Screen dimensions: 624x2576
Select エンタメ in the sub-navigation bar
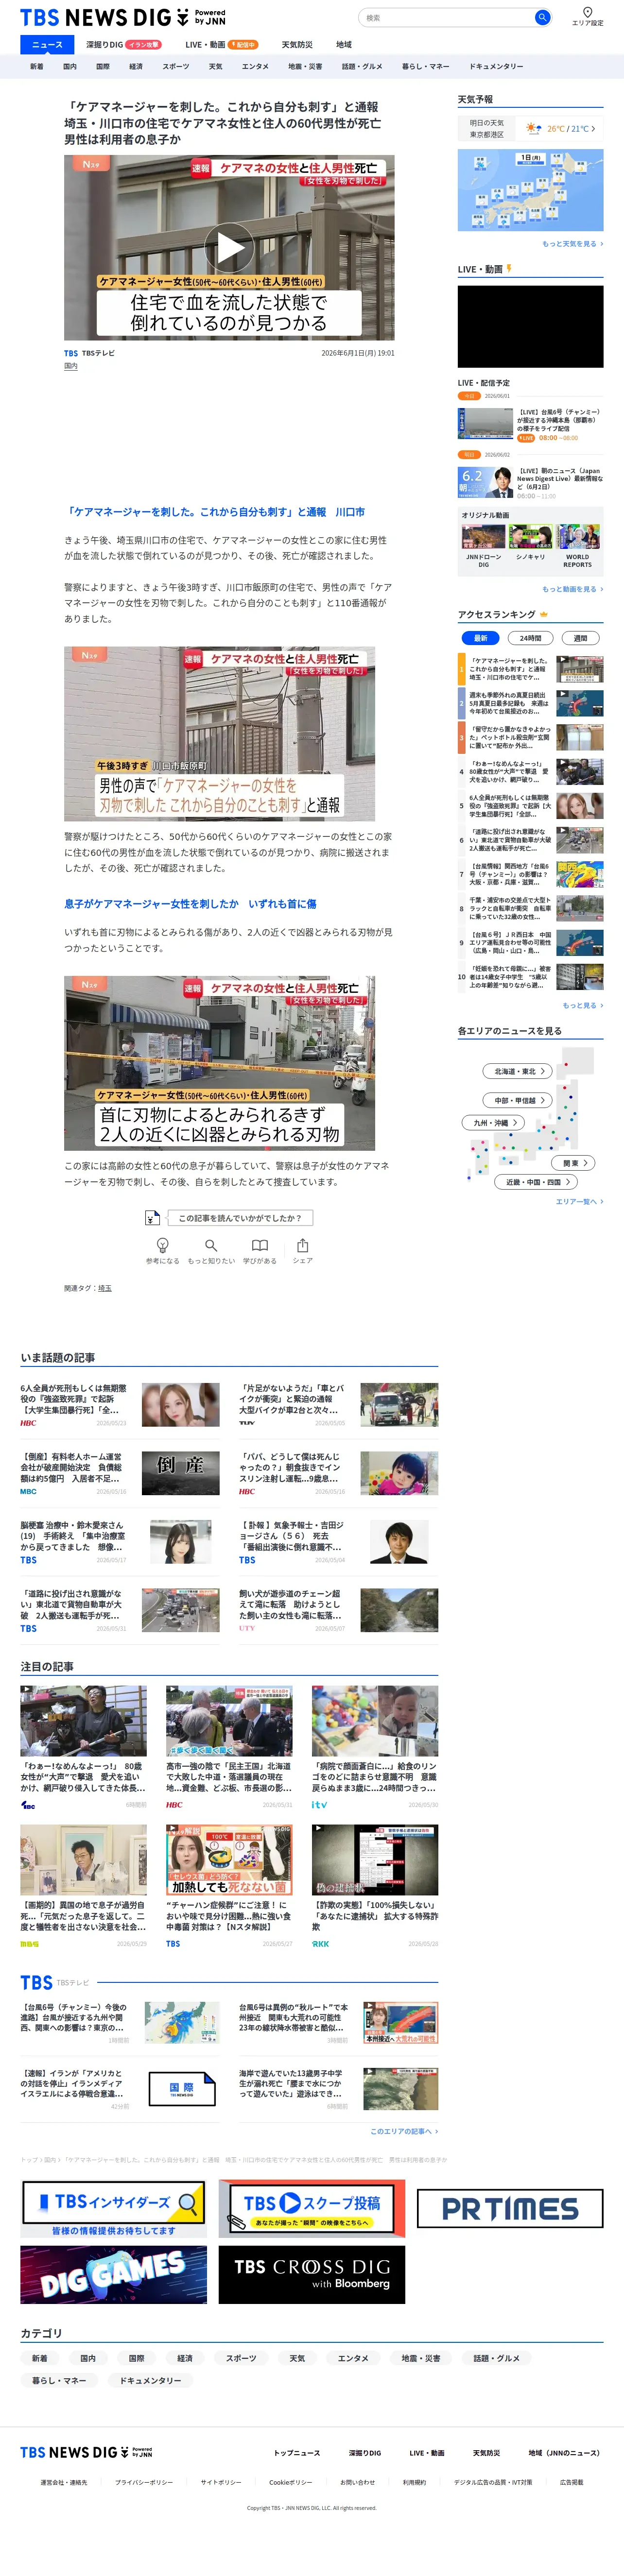(255, 67)
